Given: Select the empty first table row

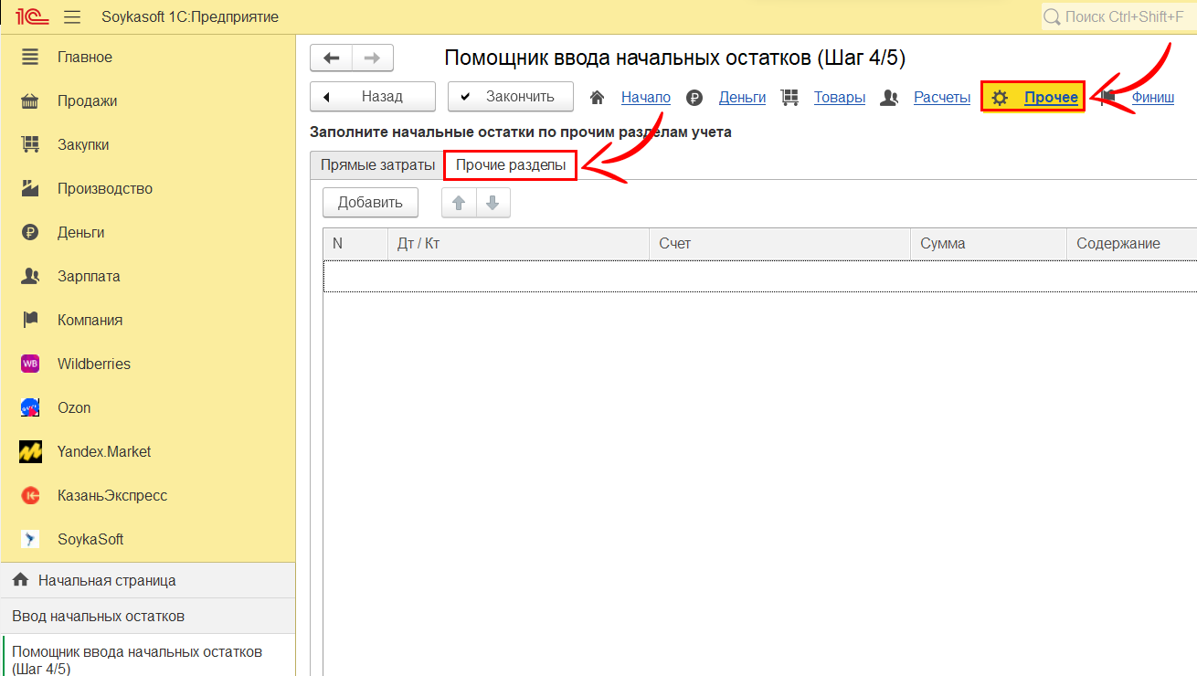Looking at the screenshot, I should coord(760,276).
